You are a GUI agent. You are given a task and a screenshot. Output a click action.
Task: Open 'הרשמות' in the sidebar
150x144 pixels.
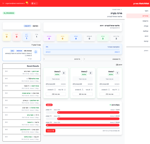point(138,21)
